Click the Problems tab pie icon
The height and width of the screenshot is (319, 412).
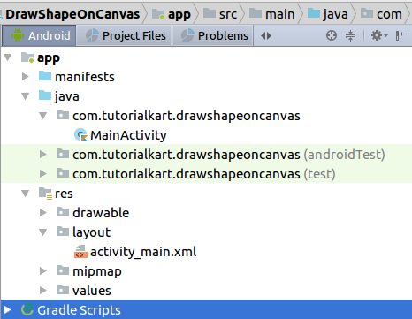187,35
